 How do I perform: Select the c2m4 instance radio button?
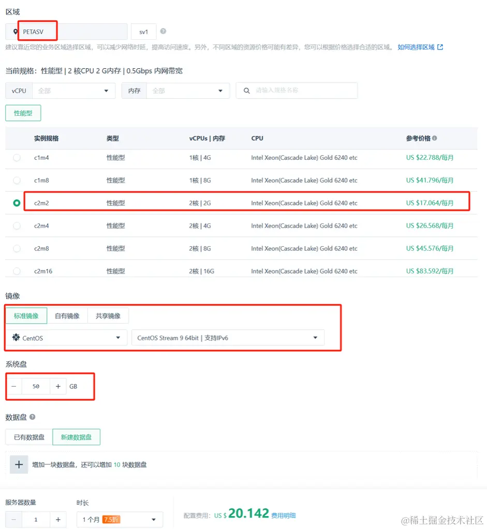[17, 225]
